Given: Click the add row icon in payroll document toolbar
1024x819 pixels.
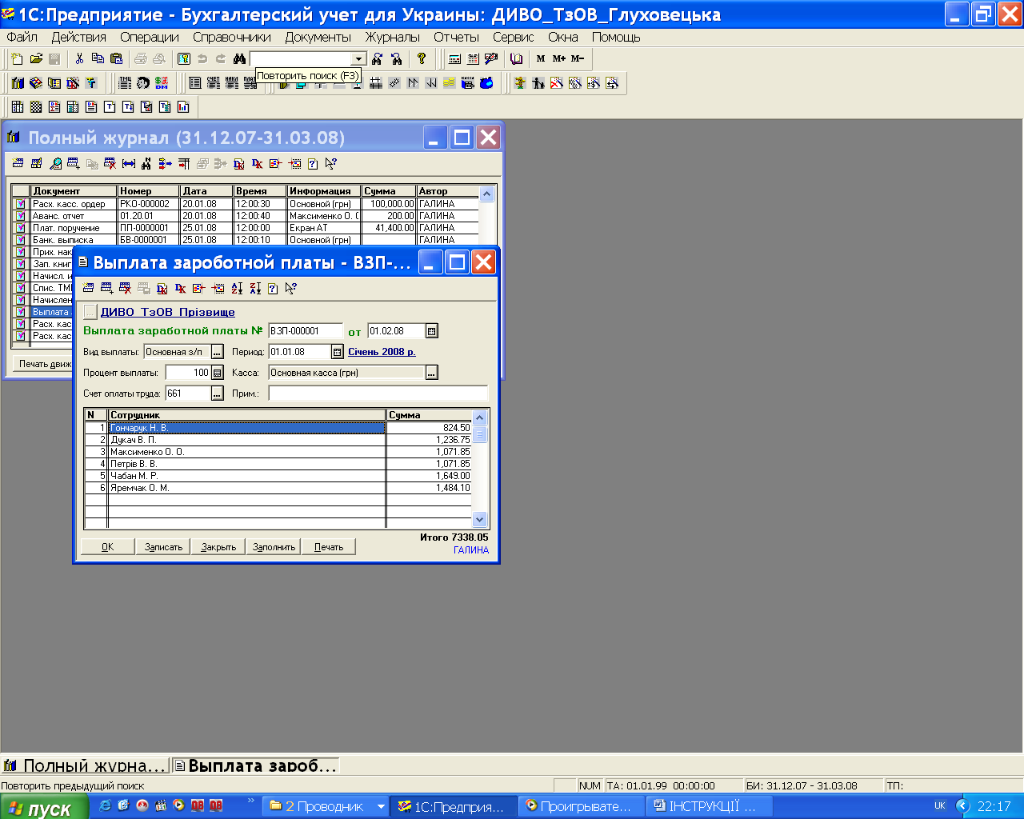Looking at the screenshot, I should (106, 288).
